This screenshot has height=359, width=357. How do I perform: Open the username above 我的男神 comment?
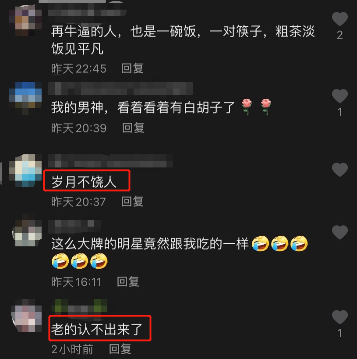click(120, 89)
